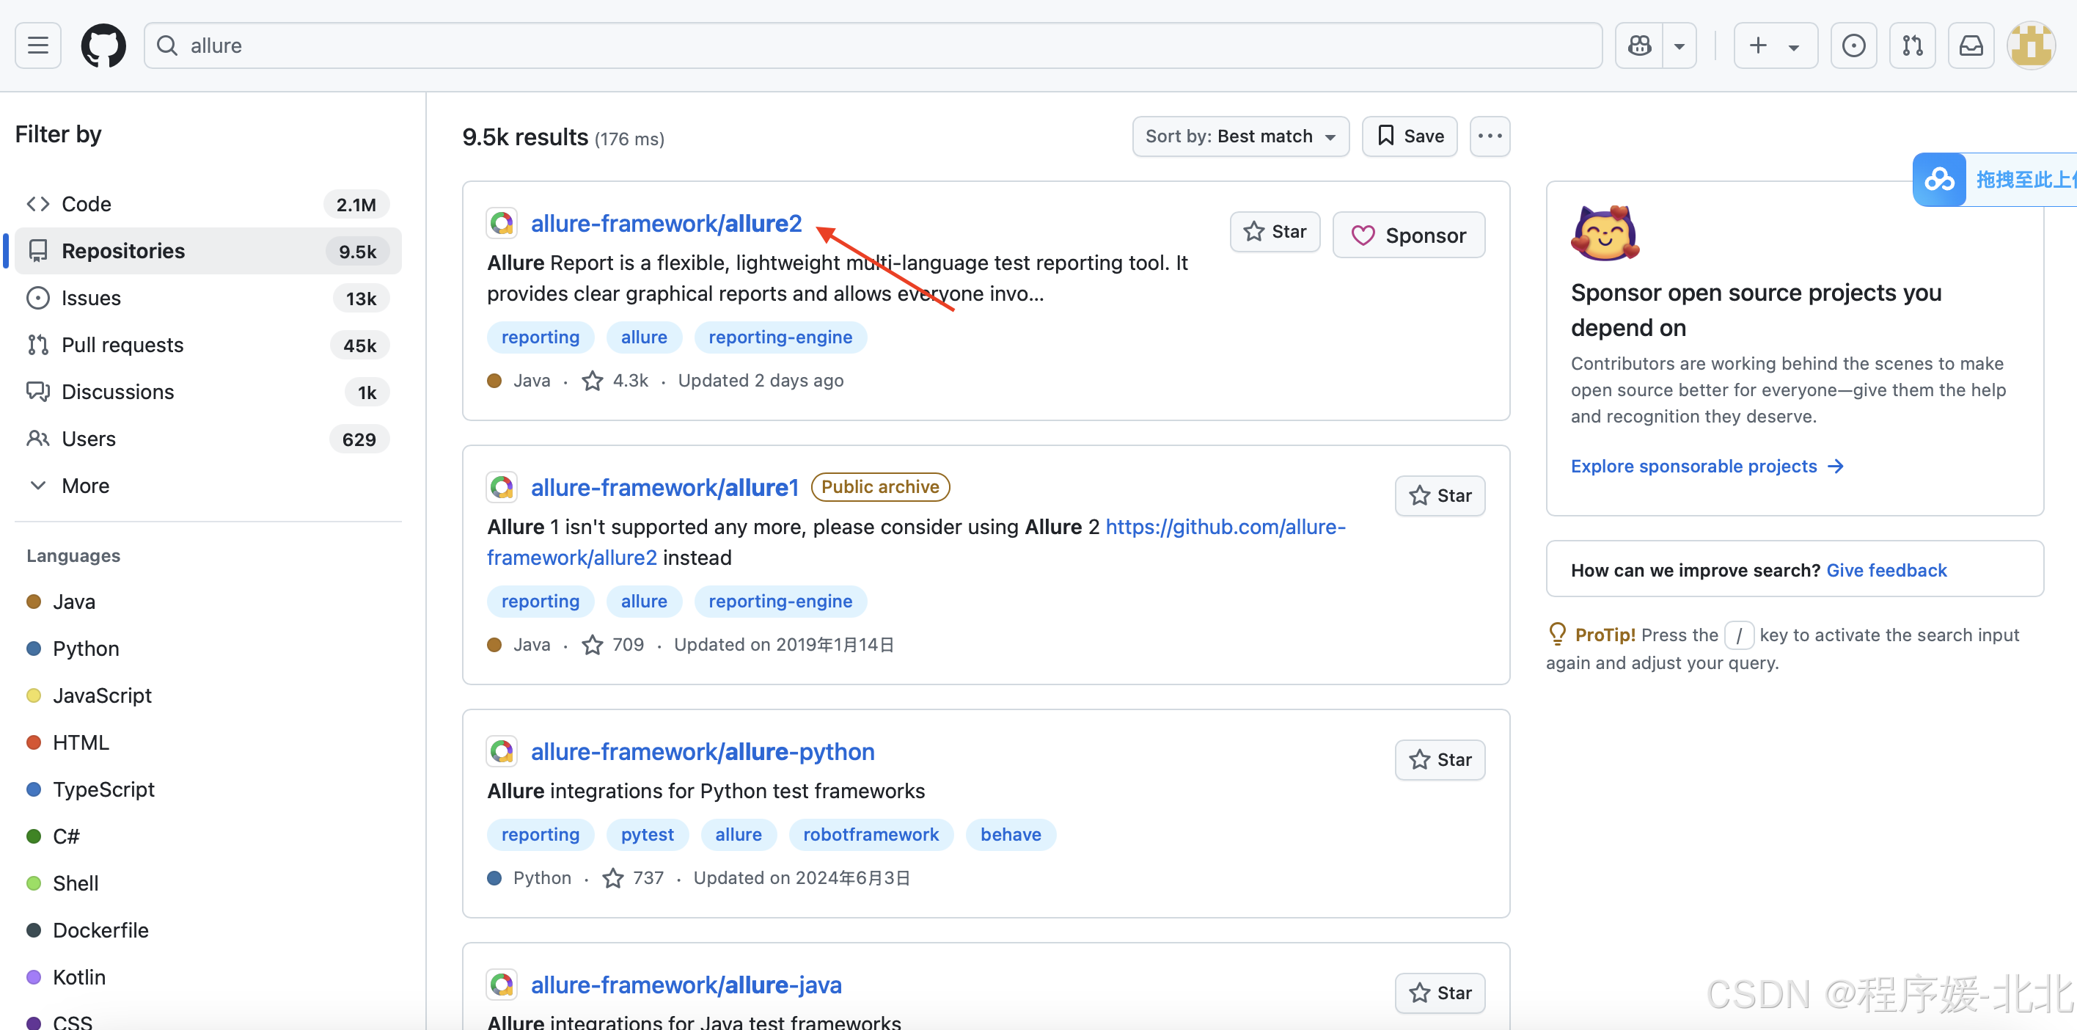Filter results by Code

pyautogui.click(x=208, y=204)
